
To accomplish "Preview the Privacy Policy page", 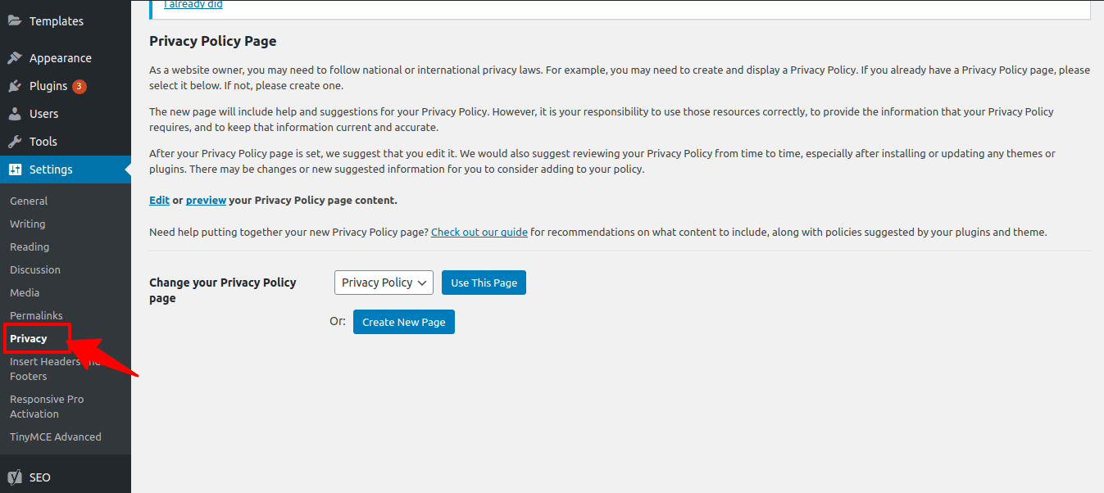I will [x=205, y=199].
